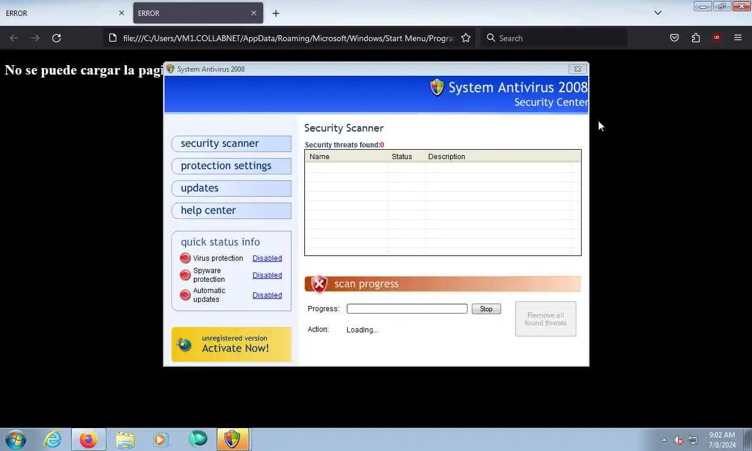Click the Name column header
The height and width of the screenshot is (451, 752).
[346, 157]
